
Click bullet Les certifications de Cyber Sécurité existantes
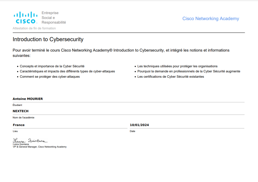(x=171, y=77)
